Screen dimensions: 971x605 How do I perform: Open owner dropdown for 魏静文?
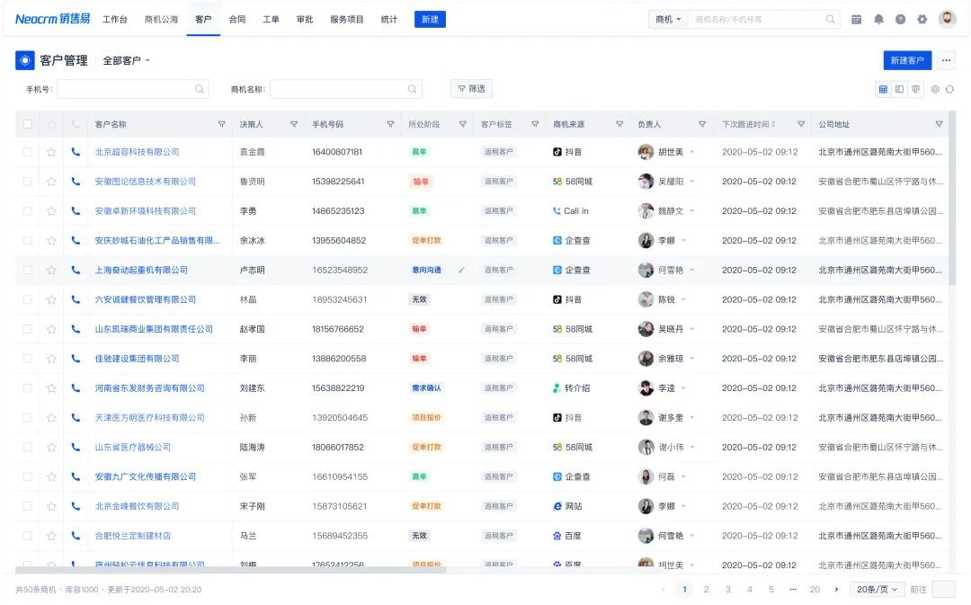tap(691, 210)
